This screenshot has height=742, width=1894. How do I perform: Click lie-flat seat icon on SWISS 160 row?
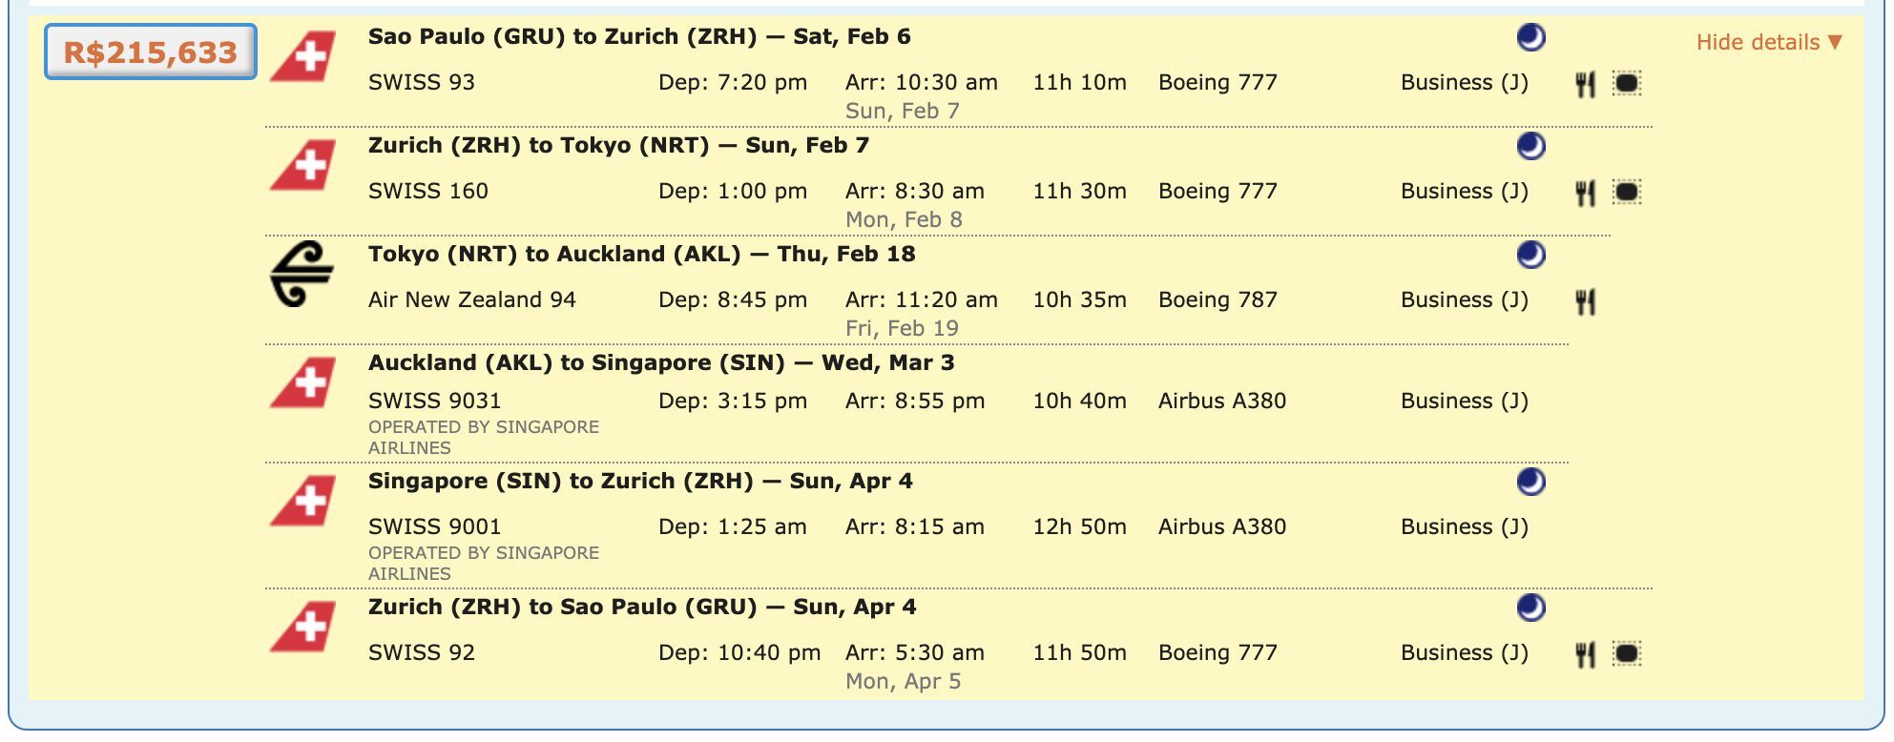[1627, 193]
